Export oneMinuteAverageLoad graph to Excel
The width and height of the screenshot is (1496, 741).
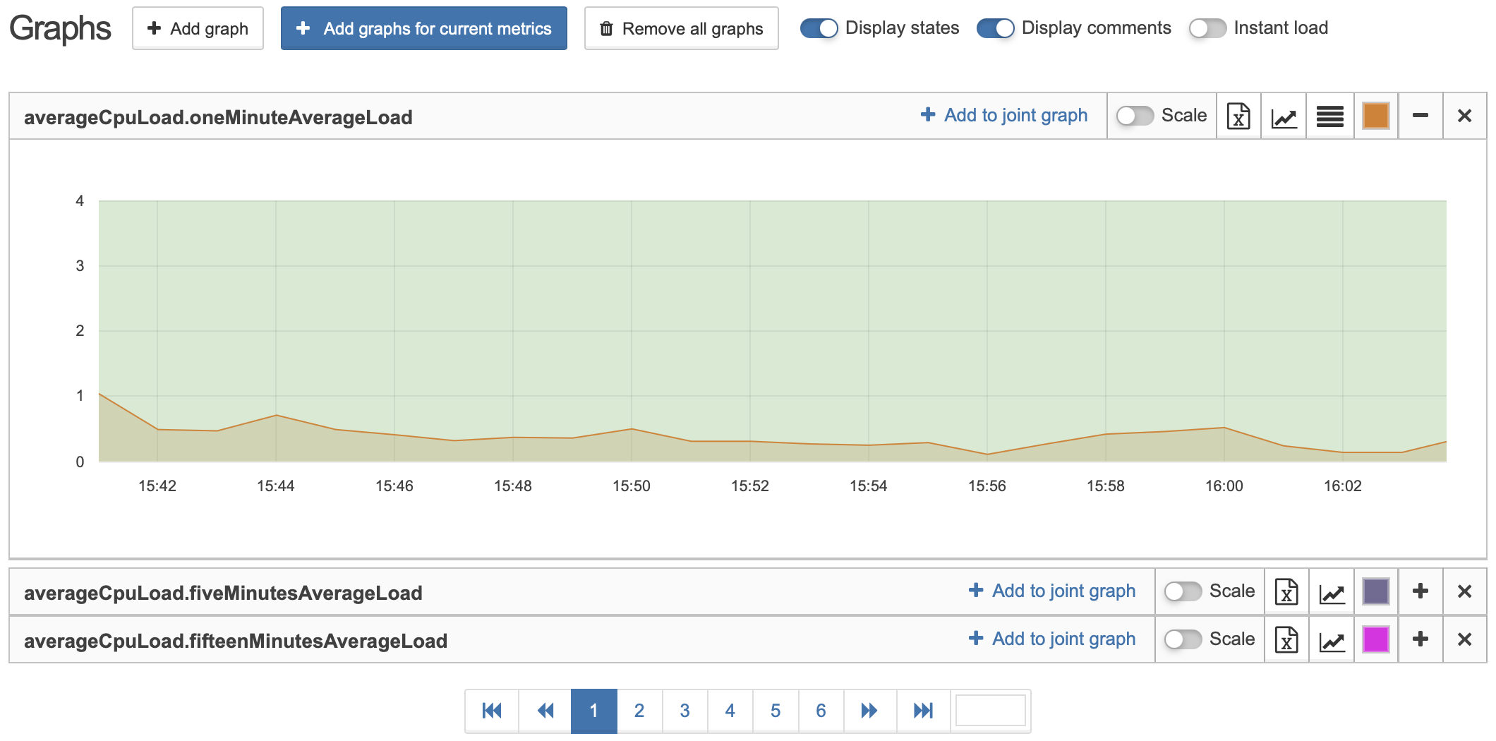click(1238, 116)
